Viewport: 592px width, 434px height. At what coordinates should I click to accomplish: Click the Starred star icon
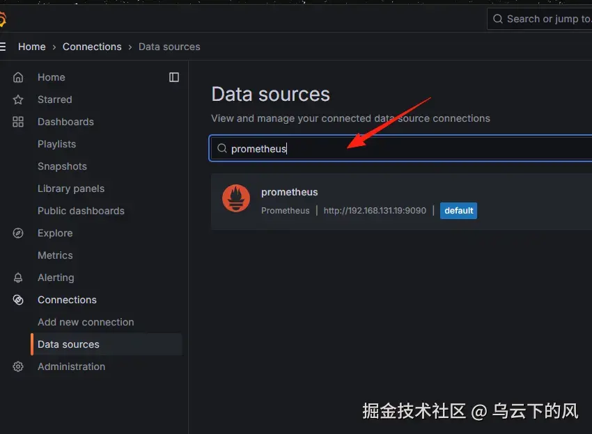click(18, 99)
